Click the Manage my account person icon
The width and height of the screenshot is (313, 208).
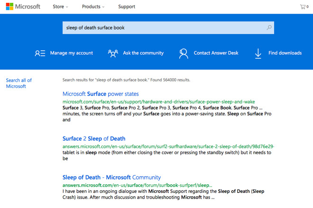click(x=40, y=53)
